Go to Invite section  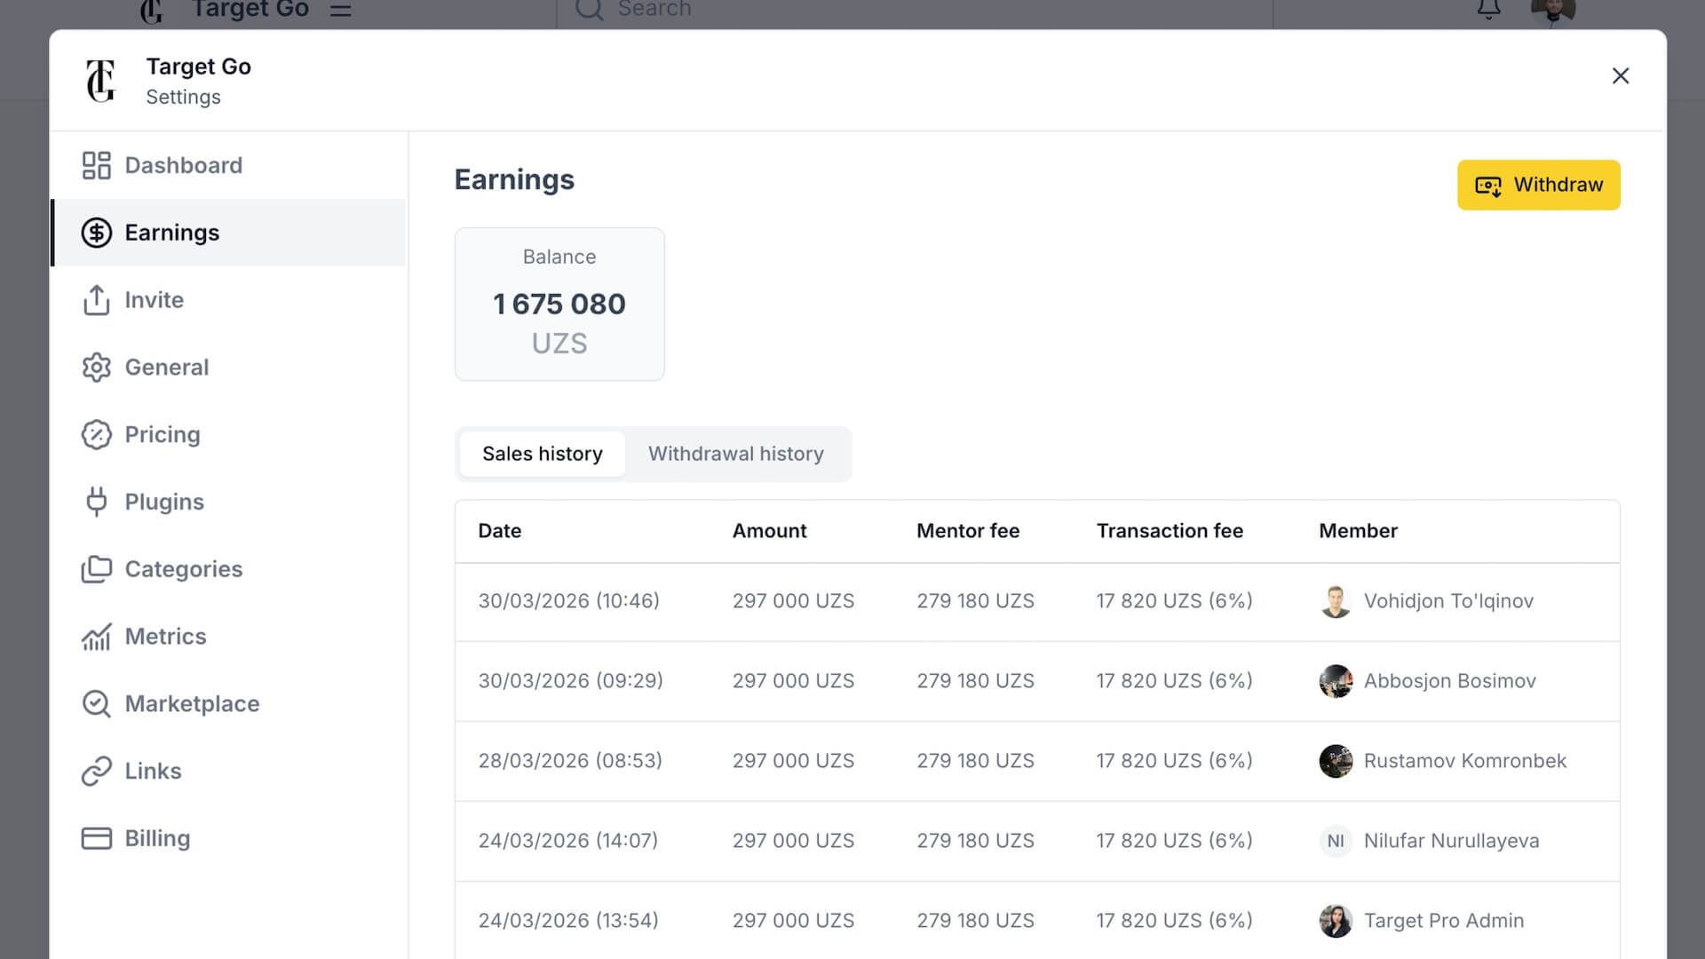click(229, 300)
